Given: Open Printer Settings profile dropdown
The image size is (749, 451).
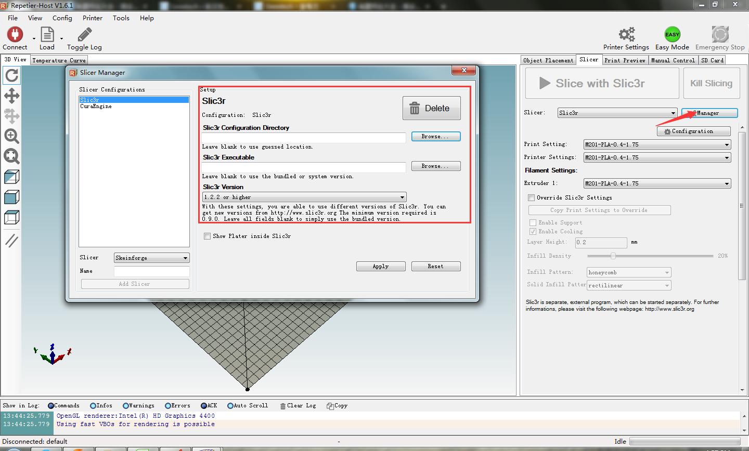Looking at the screenshot, I should [x=657, y=157].
